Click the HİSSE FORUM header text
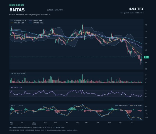The height and width of the screenshot is (134, 156). click(17, 5)
